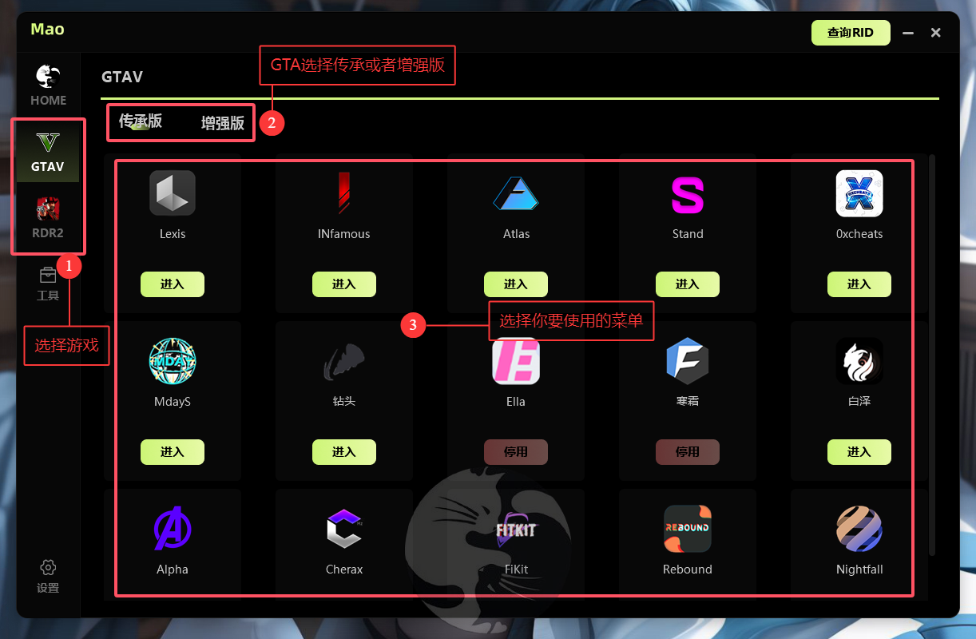This screenshot has width=976, height=639.
Task: Click 进入 under 白泽
Action: tap(859, 452)
